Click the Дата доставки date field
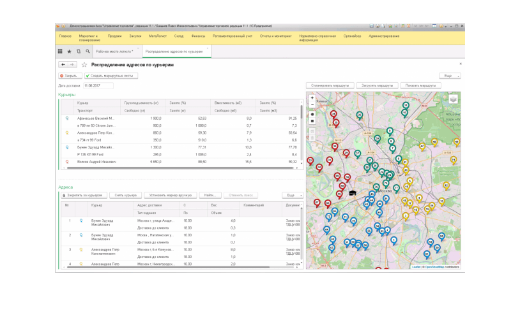Screen dimensions: 520x316 point(98,86)
